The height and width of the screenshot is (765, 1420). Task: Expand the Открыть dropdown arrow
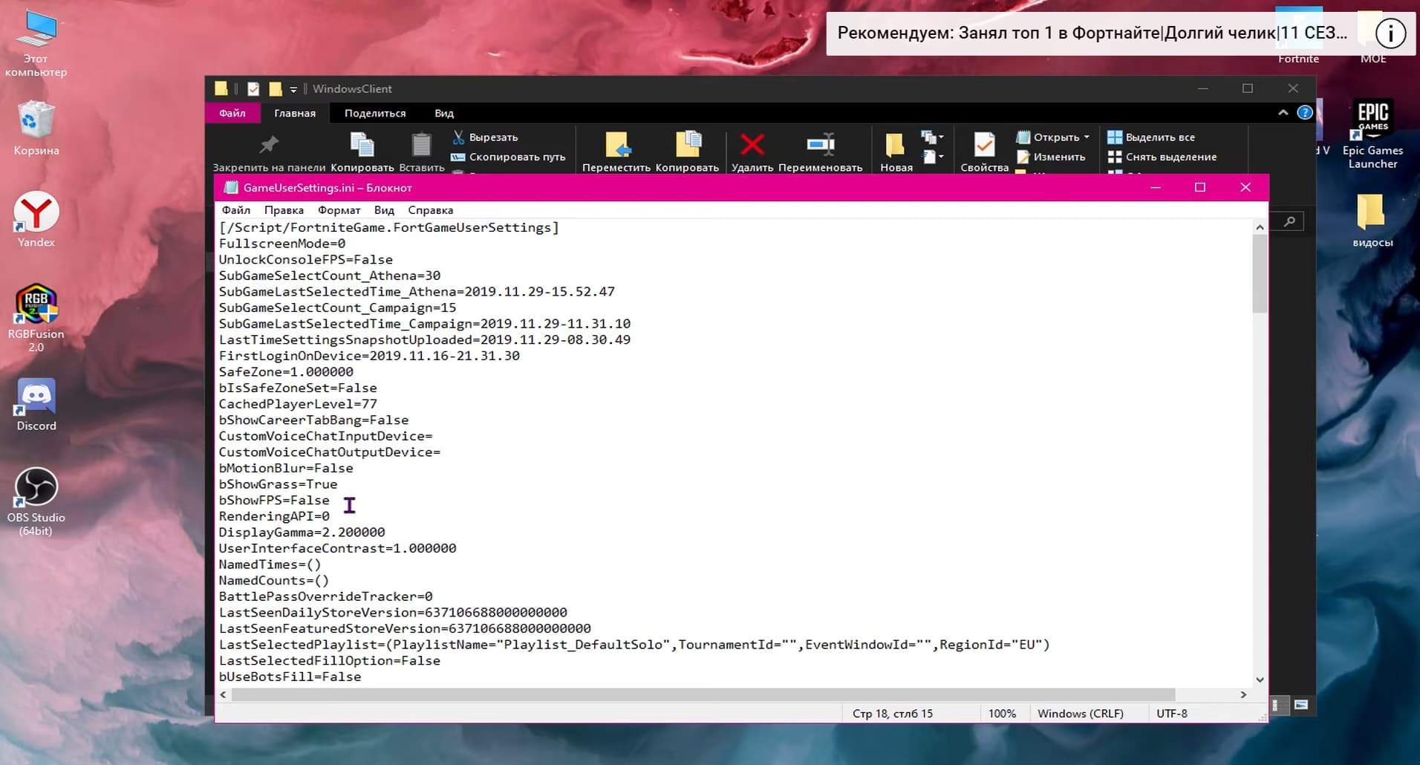(x=1087, y=137)
